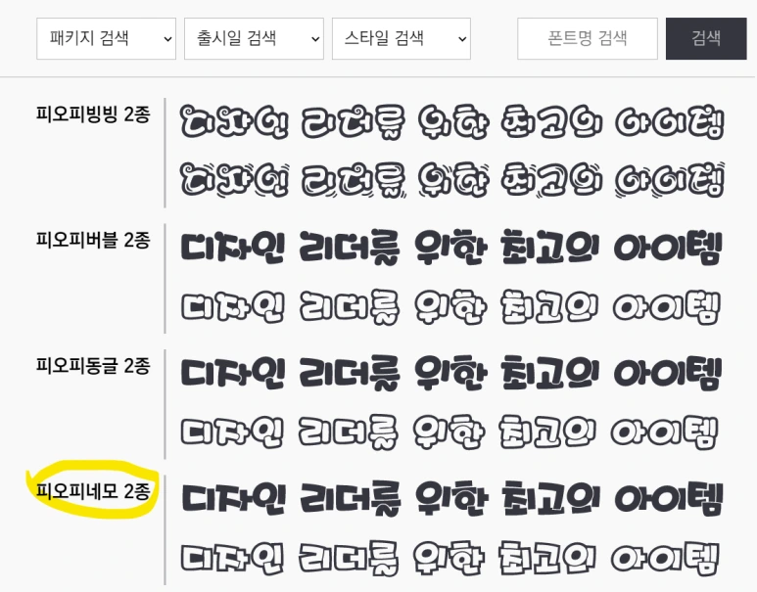757x592 pixels.
Task: Open the 스타일 검색 dropdown
Action: coord(402,38)
